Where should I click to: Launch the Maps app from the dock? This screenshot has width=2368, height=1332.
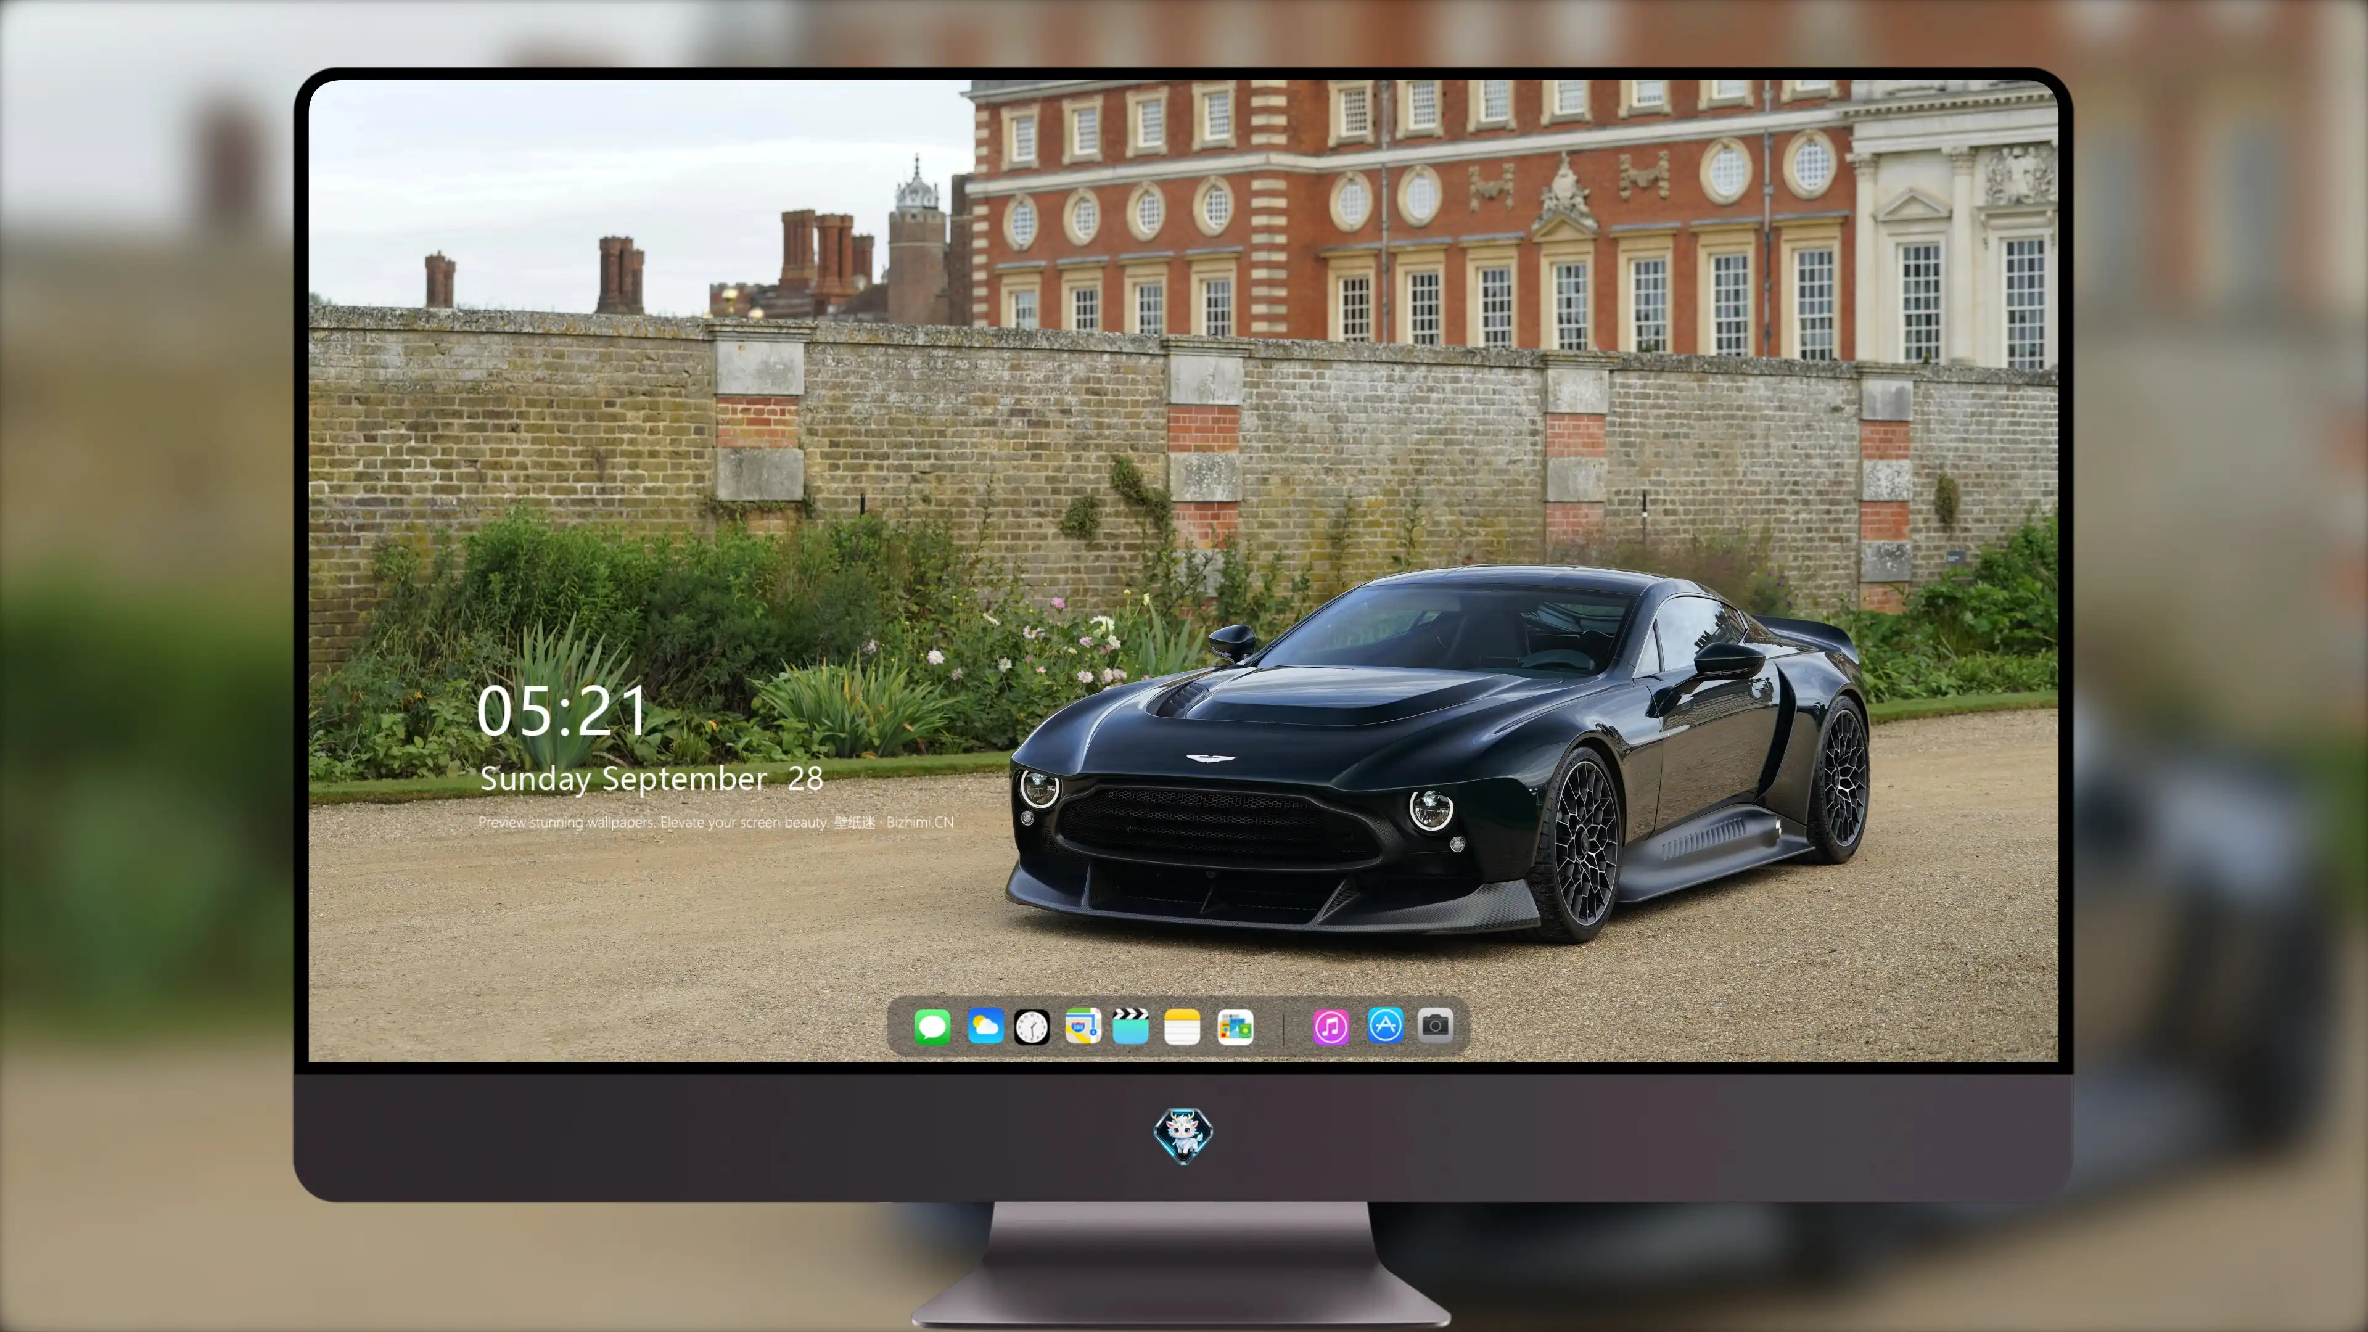1083,1026
